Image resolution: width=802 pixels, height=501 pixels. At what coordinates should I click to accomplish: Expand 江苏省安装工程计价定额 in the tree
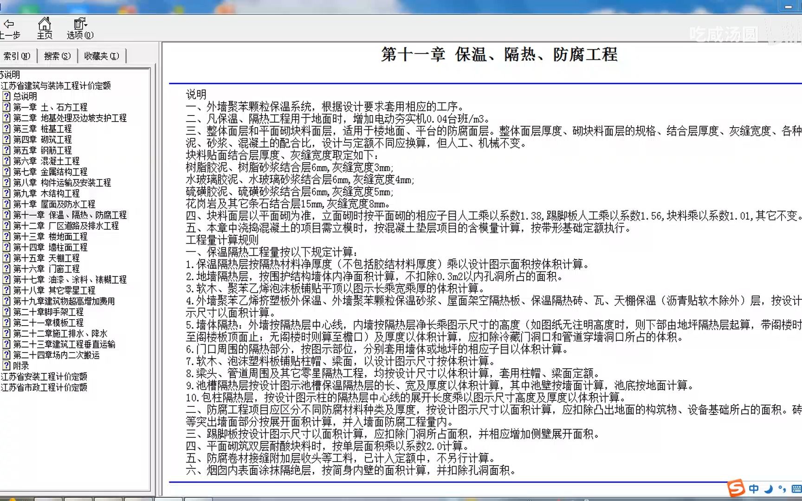pyautogui.click(x=44, y=377)
